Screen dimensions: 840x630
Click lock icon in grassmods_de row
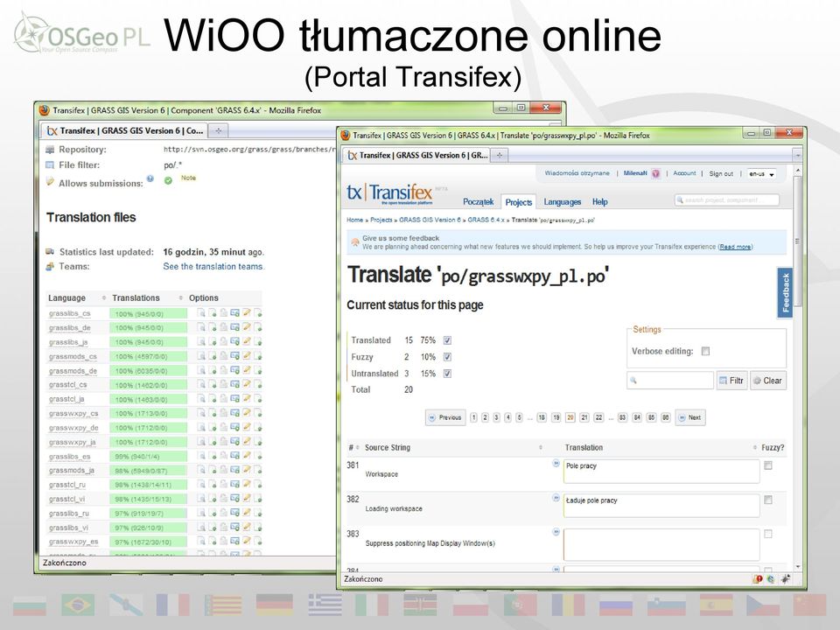pos(223,370)
